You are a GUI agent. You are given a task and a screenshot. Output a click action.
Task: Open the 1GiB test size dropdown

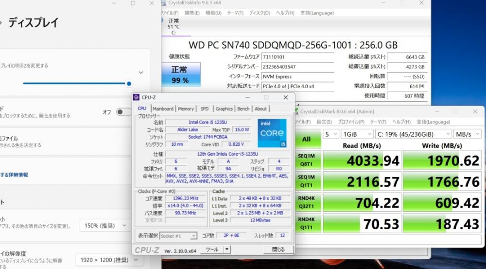point(357,134)
